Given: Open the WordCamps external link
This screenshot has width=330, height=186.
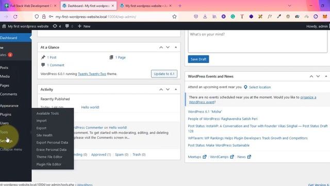Looking at the screenshot, I should click(222, 157).
